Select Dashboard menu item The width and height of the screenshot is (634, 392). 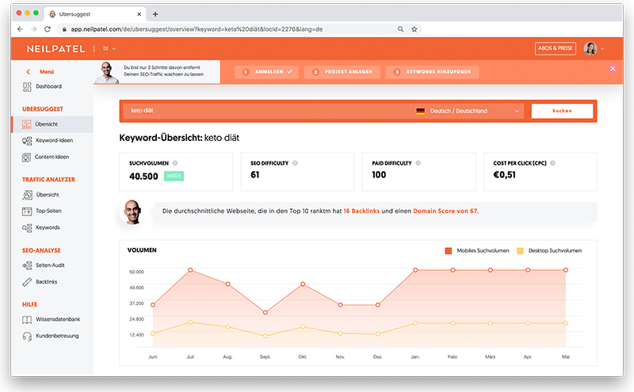coord(48,86)
